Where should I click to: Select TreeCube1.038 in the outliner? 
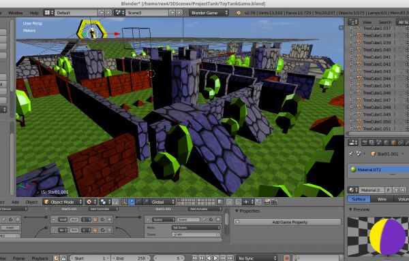point(377,35)
